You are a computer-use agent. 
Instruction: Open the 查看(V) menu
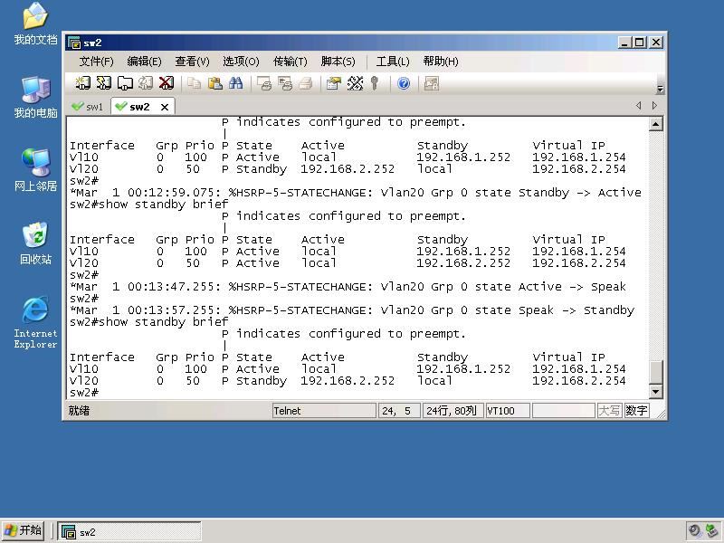pos(192,62)
